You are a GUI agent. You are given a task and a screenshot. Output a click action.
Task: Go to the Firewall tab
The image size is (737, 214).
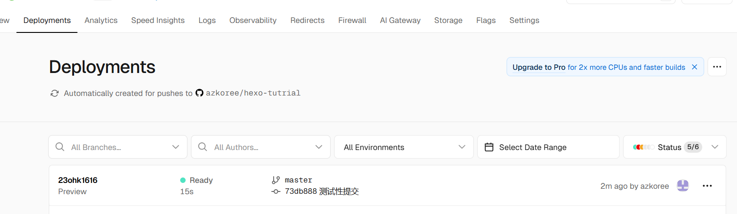click(352, 20)
